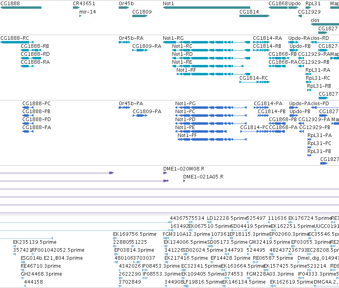Click the clos gene label
This screenshot has height=288, width=339.
pyautogui.click(x=315, y=20)
